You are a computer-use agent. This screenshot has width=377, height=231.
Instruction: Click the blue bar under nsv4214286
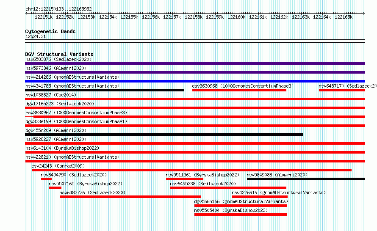(x=195, y=81)
